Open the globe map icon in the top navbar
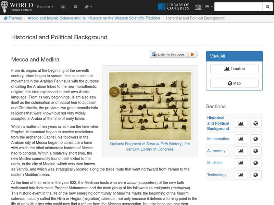 coord(75,7)
